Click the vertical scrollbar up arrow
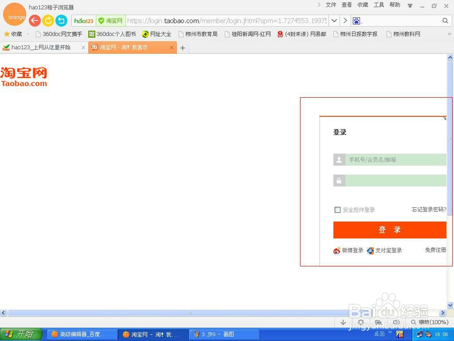This screenshot has height=341, width=454. pos(450,57)
